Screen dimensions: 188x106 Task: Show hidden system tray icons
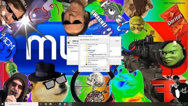tap(170, 104)
